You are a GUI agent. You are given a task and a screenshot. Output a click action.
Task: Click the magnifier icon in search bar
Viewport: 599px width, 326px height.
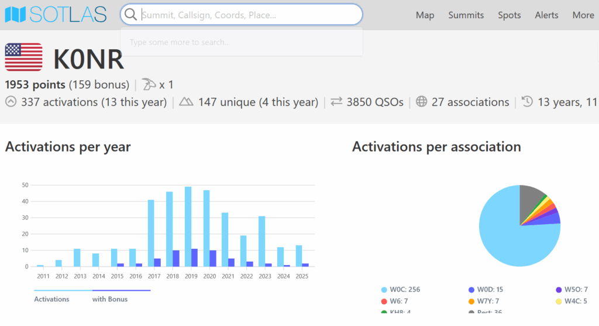point(131,15)
